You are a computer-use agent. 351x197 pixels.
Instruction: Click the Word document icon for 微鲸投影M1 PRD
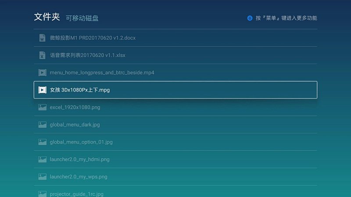(x=42, y=38)
